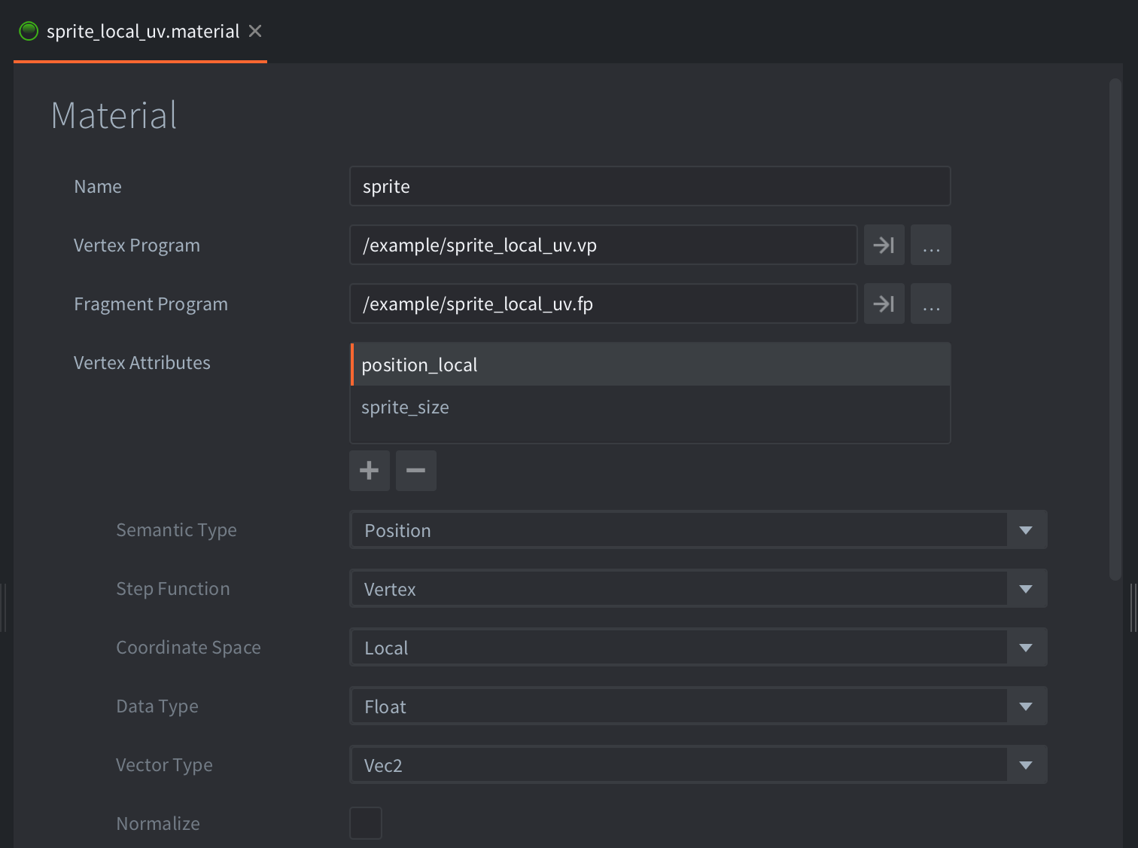Expand the Coordinate Space dropdown
Image resolution: width=1138 pixels, height=848 pixels.
(x=698, y=648)
